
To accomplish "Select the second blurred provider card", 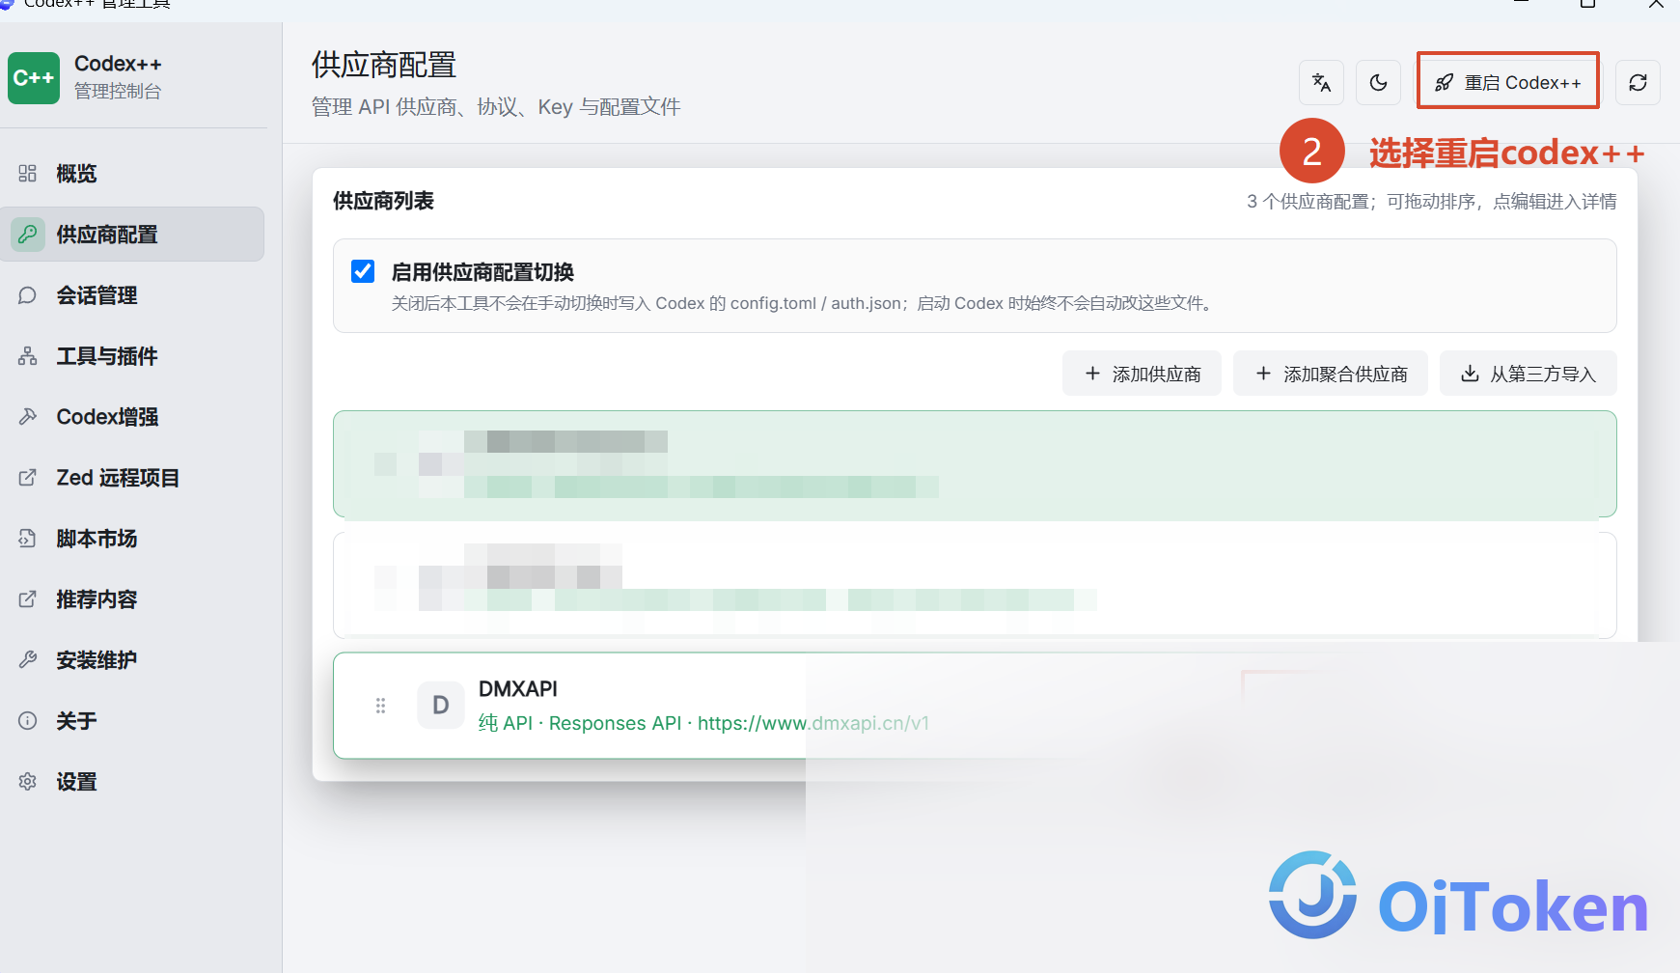I will pyautogui.click(x=975, y=585).
